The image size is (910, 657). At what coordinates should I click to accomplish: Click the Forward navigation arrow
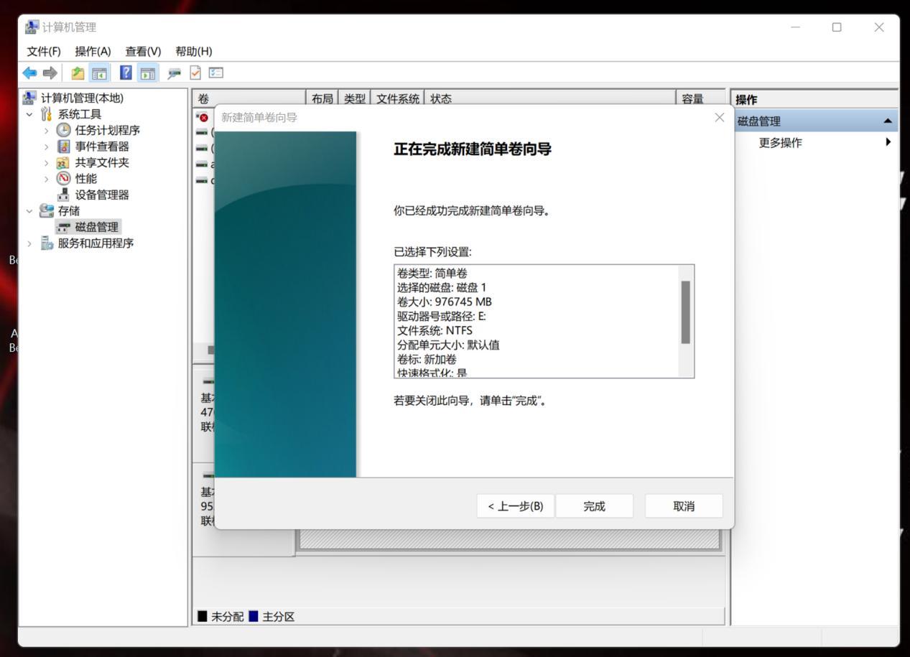49,72
